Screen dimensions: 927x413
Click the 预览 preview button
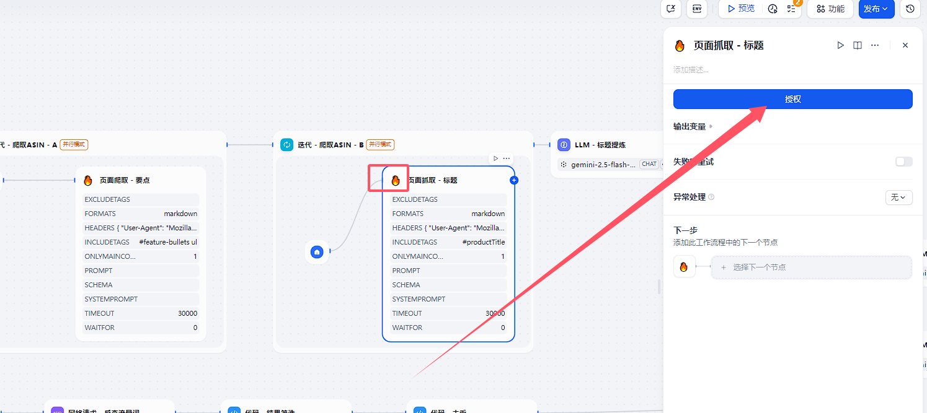pos(741,9)
